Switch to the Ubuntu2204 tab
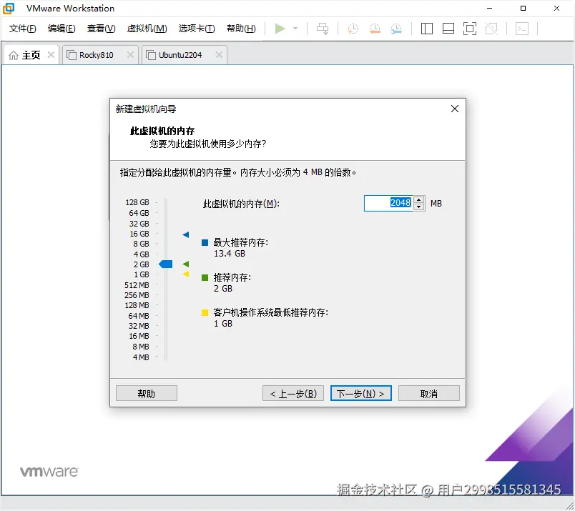 click(x=180, y=55)
